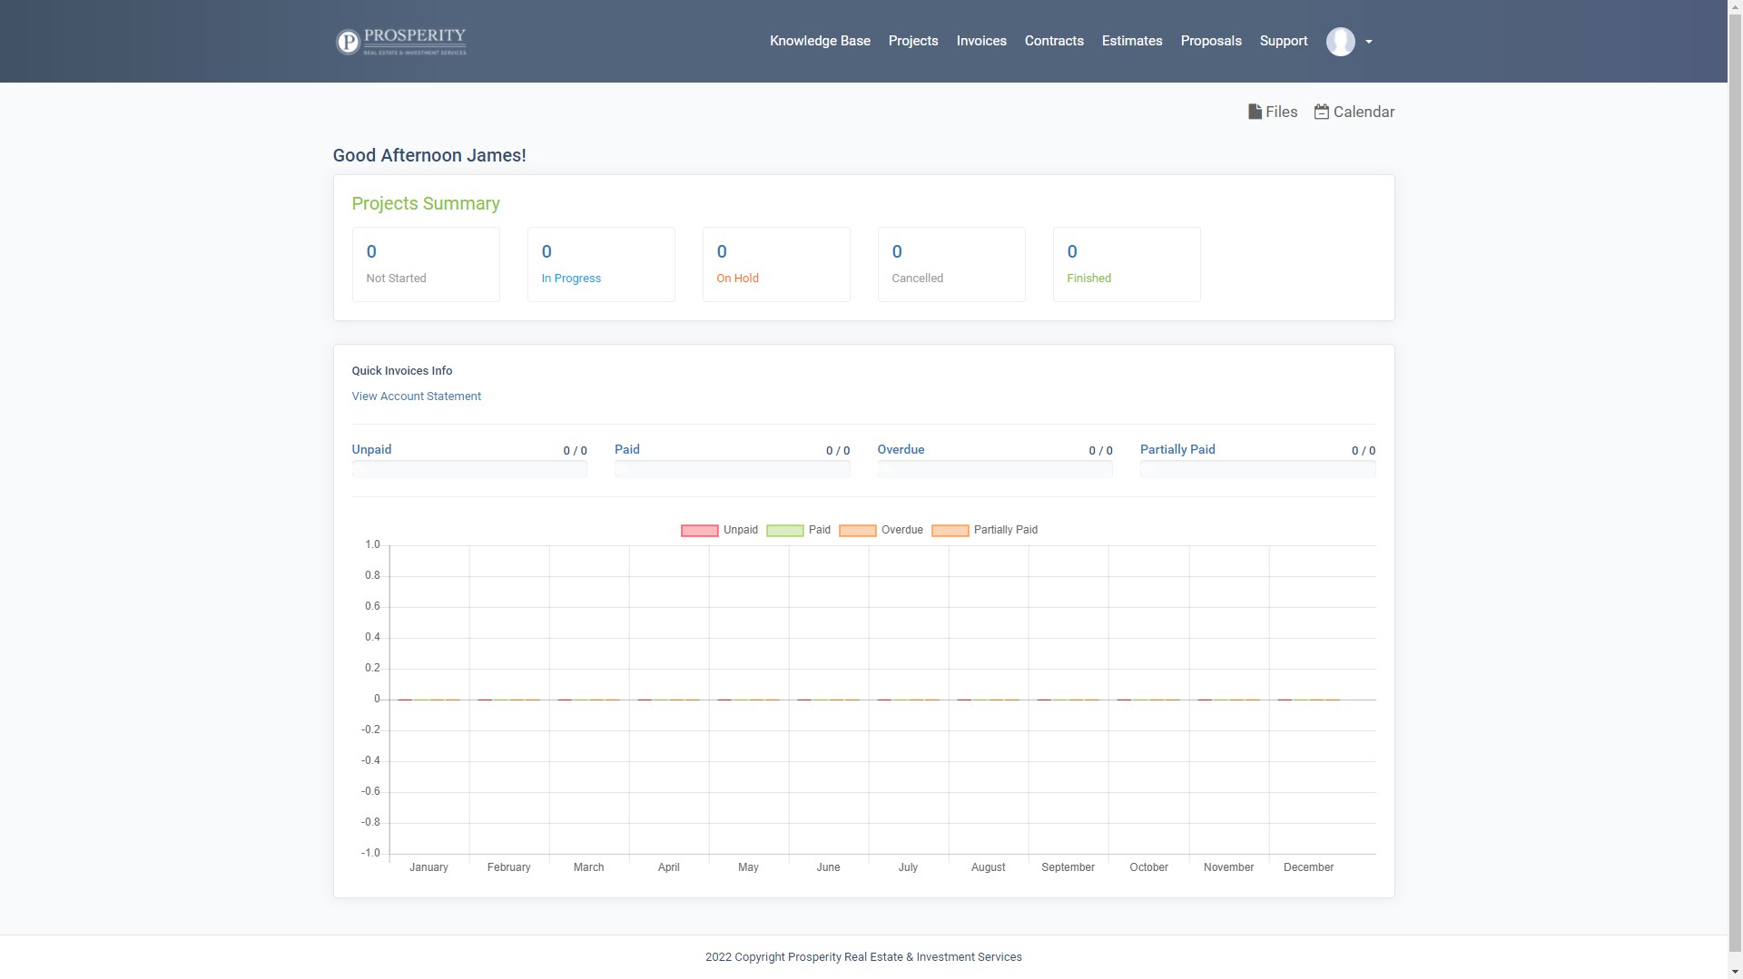Click the Prosperity logo in header
Image resolution: width=1743 pixels, height=979 pixels.
point(400,42)
